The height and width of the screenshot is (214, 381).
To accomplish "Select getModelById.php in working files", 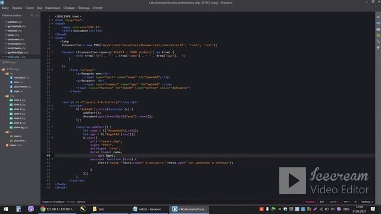I will click(x=18, y=52).
